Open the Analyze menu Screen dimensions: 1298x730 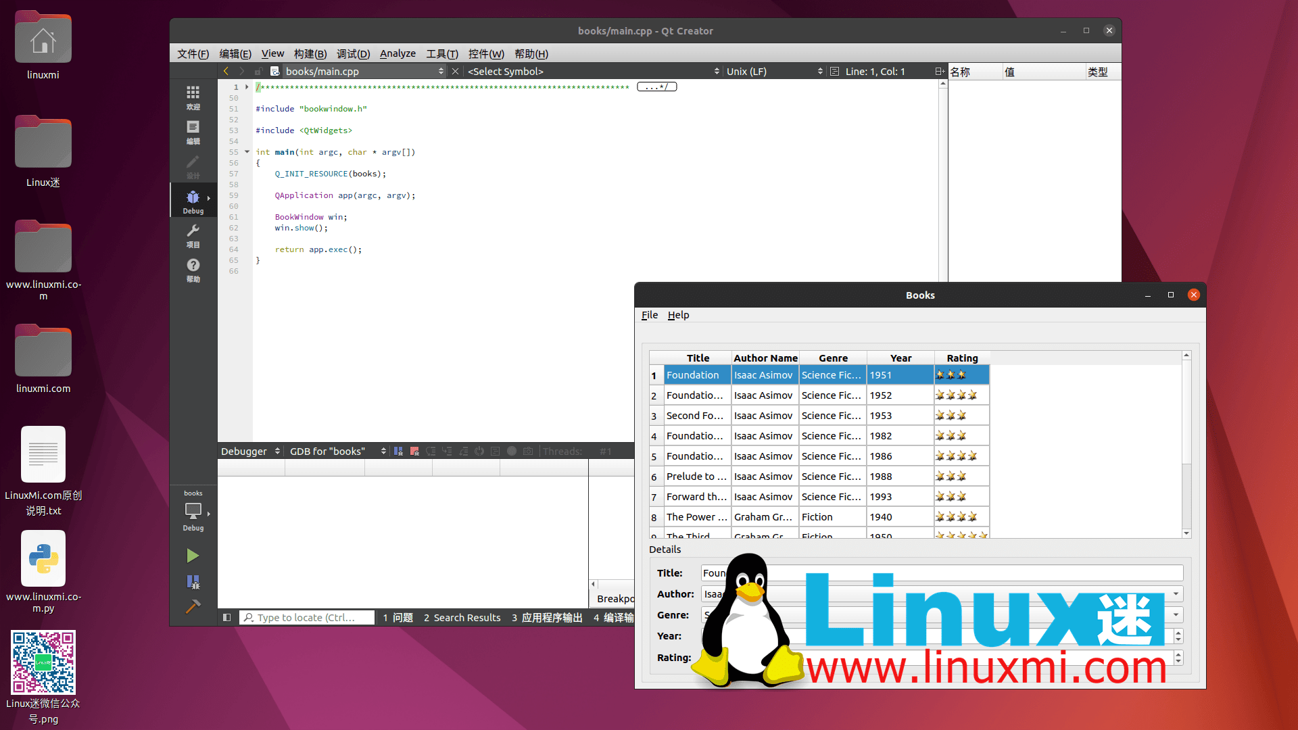pyautogui.click(x=398, y=53)
